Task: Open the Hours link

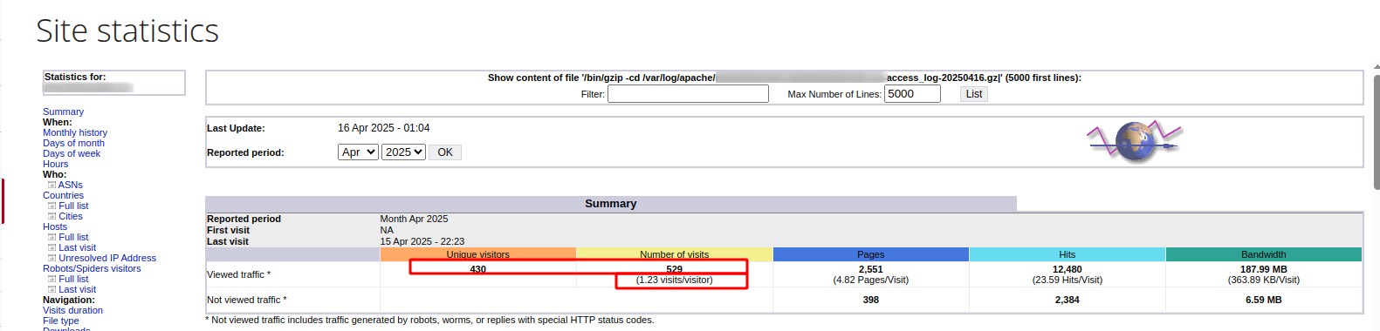Action: point(55,164)
